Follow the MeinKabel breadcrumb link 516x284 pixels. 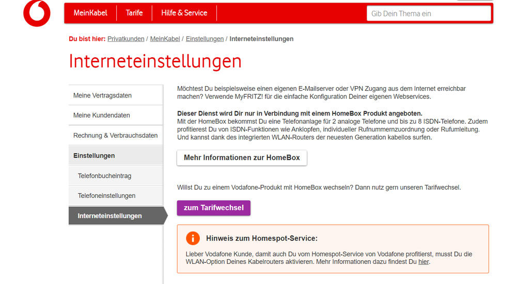tap(165, 39)
